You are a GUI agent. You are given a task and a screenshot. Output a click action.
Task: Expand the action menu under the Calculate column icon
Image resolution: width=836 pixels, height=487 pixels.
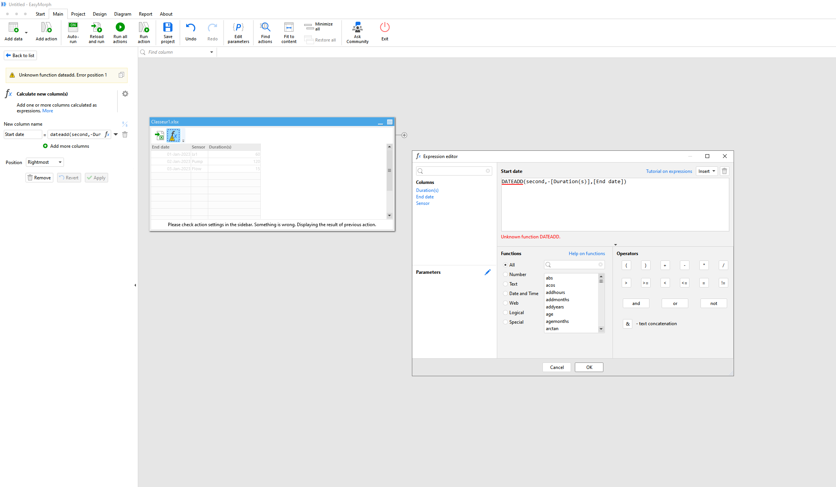183,141
